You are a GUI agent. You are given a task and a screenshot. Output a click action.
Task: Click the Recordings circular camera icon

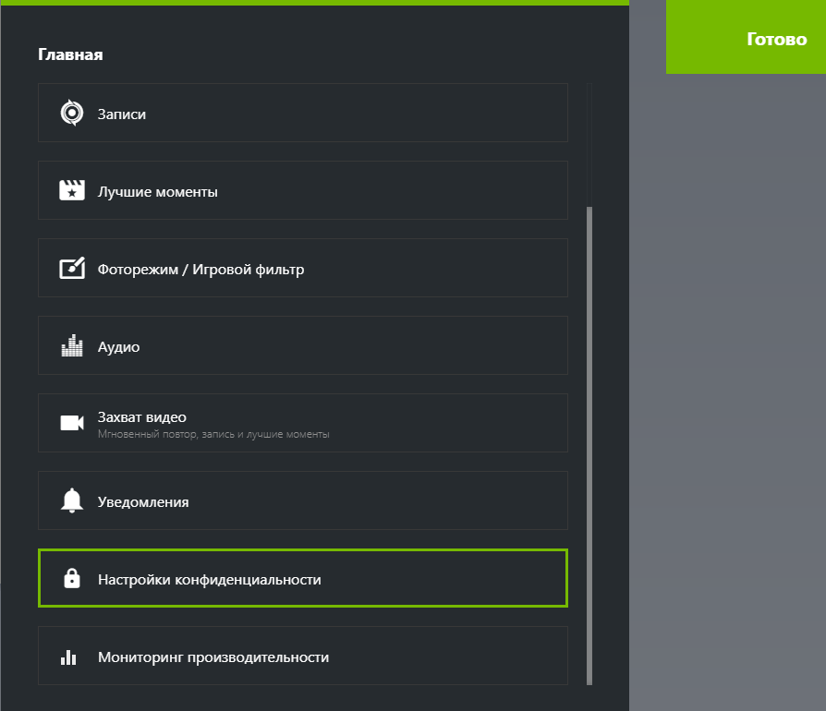coord(71,114)
